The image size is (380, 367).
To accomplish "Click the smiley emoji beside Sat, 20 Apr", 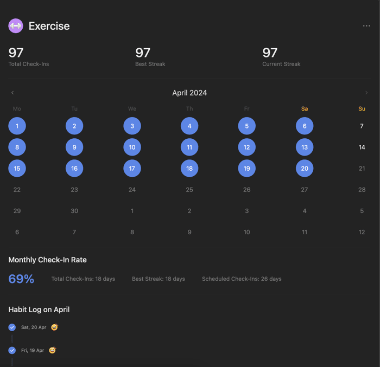I will (x=54, y=327).
